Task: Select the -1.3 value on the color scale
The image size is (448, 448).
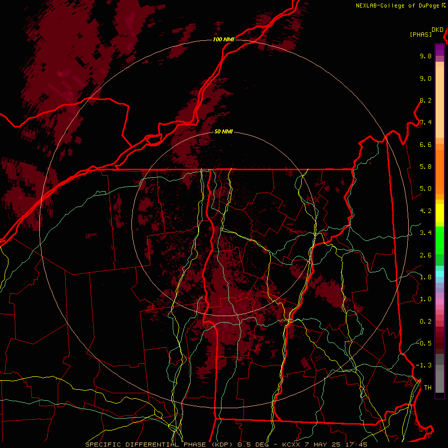Action: click(424, 365)
